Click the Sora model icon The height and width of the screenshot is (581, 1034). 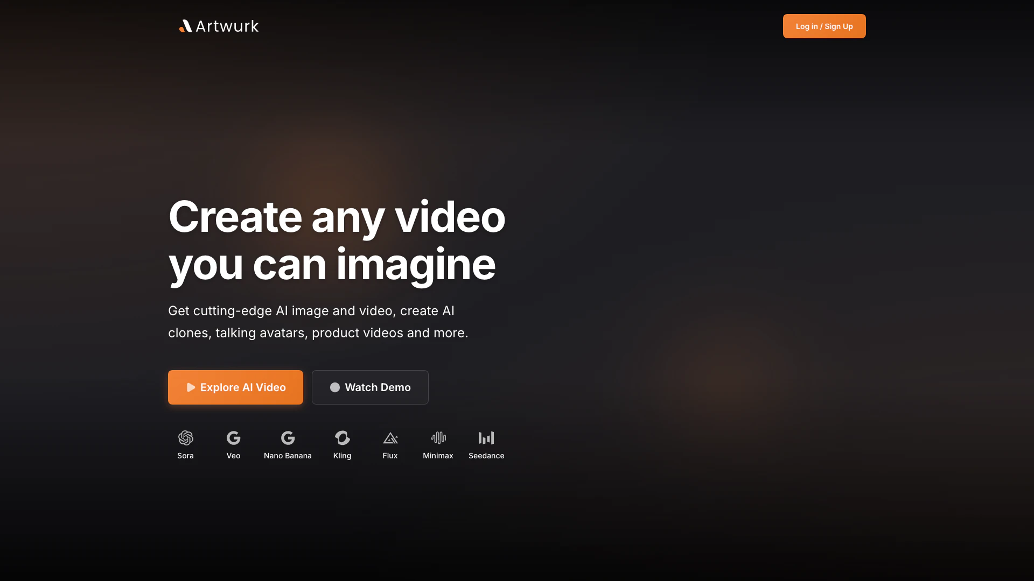pos(185,438)
